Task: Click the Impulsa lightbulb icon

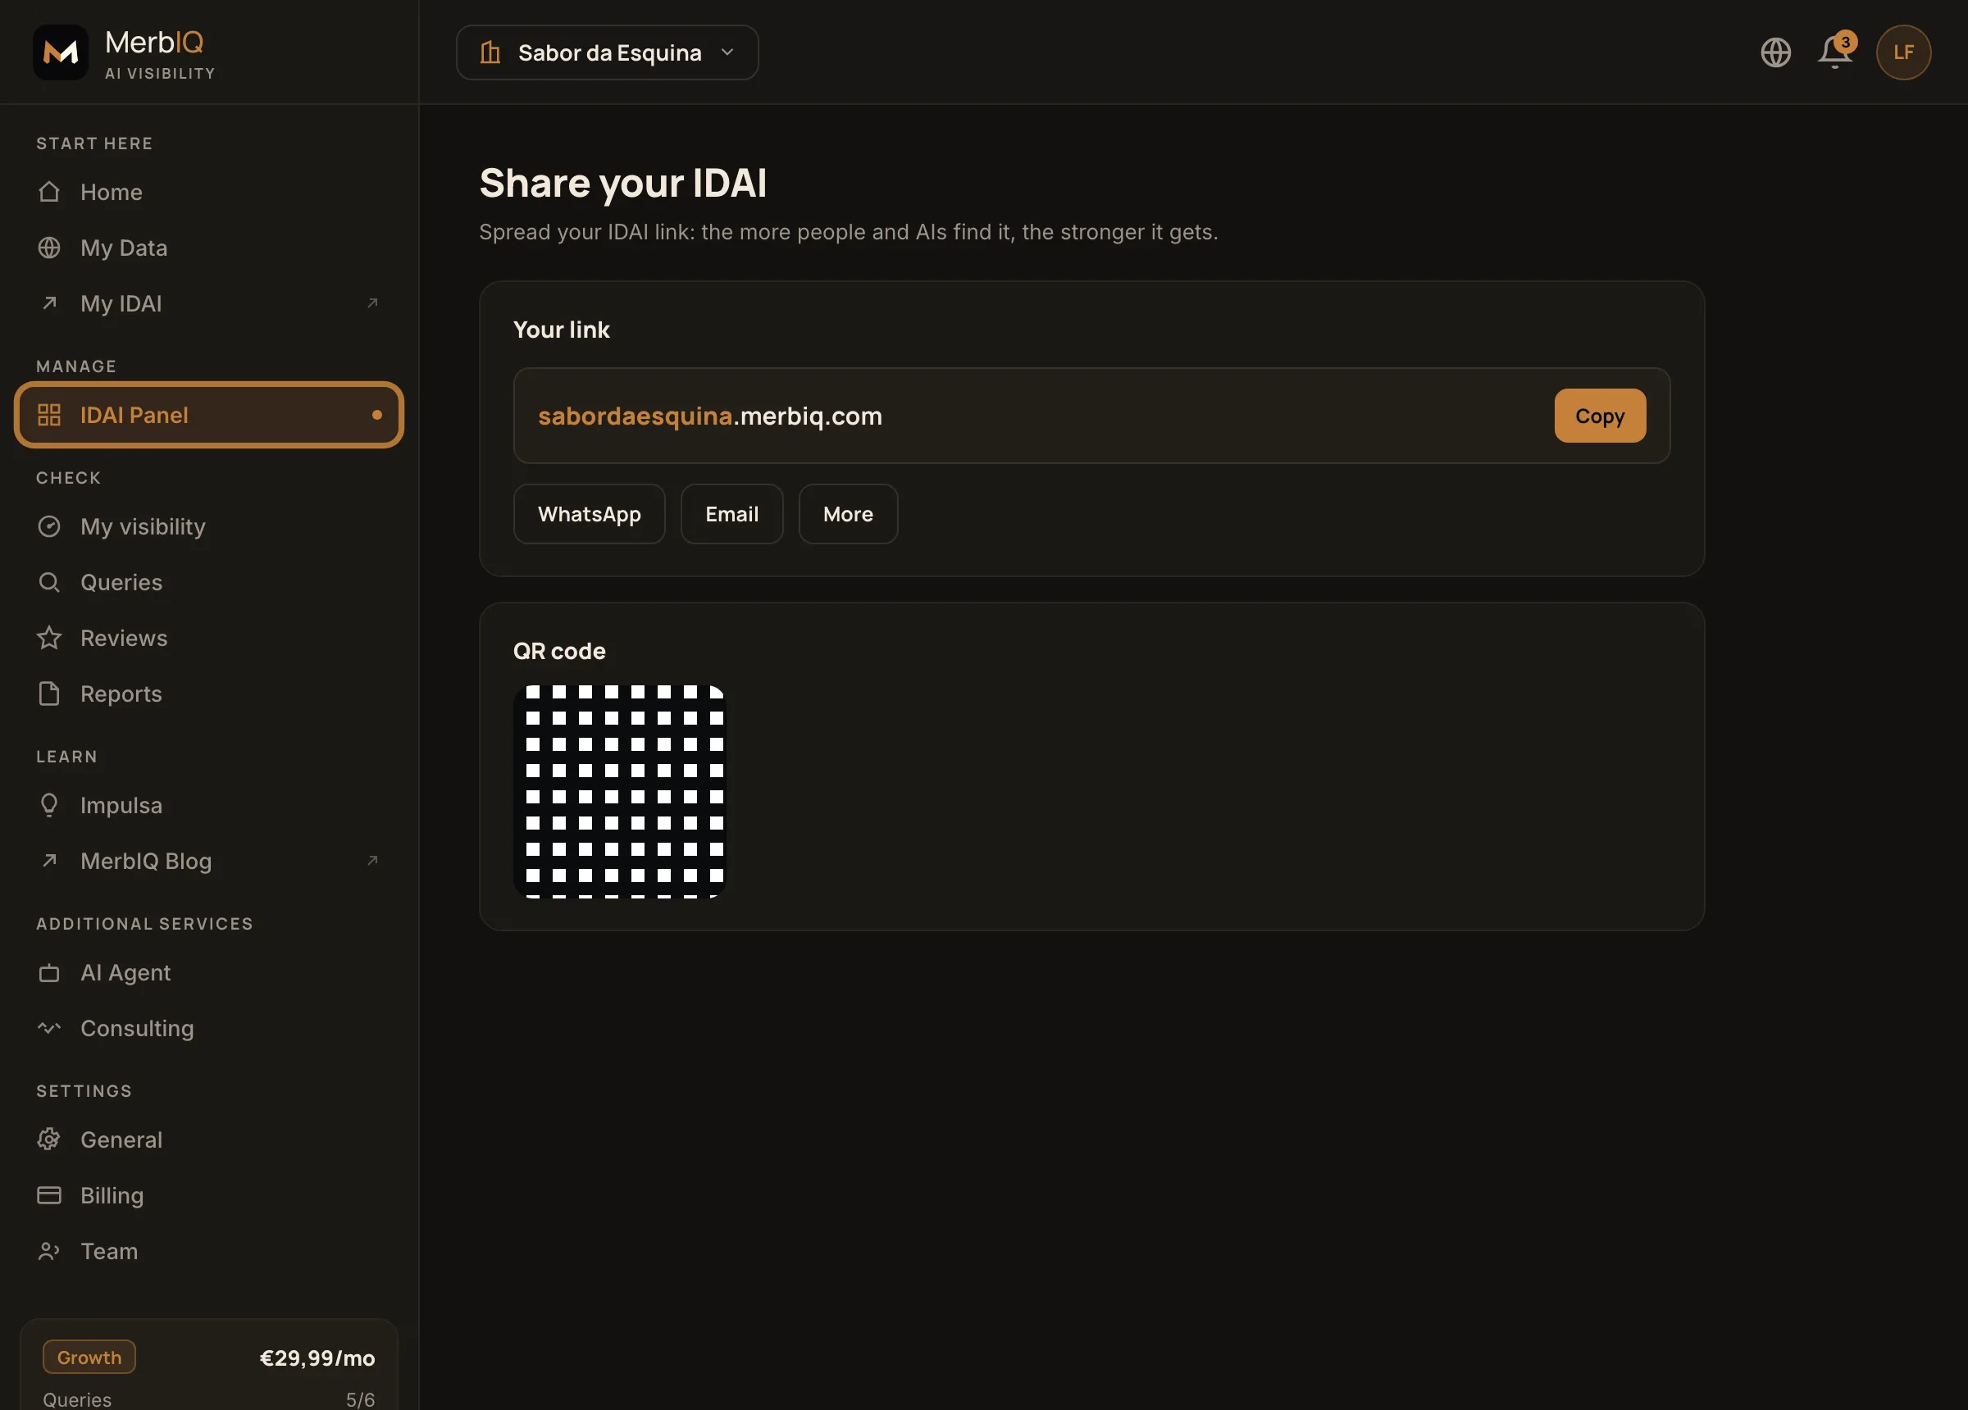Action: click(49, 805)
